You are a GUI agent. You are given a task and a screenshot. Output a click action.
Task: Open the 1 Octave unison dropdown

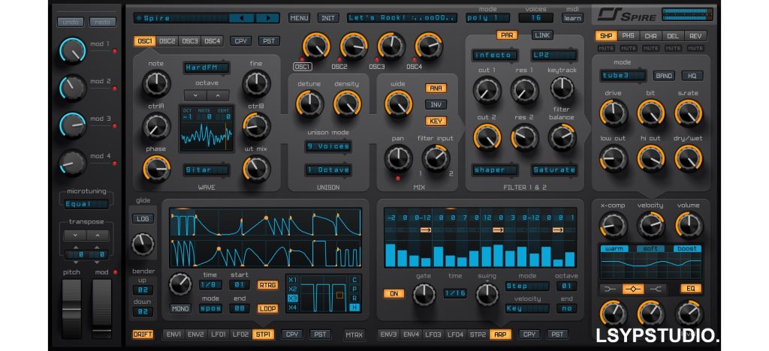(328, 169)
